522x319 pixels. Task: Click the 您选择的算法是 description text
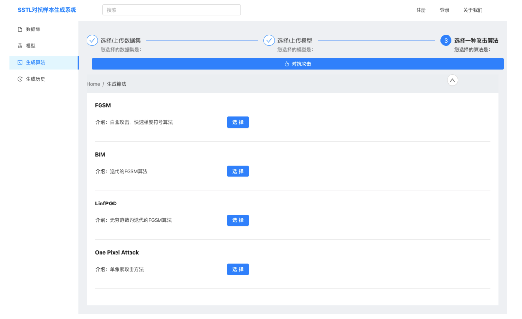tap(472, 50)
